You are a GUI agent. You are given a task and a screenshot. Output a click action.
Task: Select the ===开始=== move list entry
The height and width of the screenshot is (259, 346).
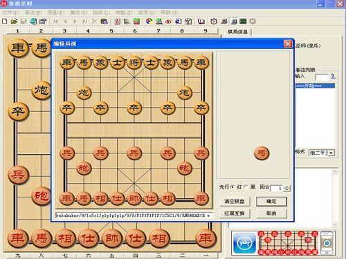[x=315, y=86]
